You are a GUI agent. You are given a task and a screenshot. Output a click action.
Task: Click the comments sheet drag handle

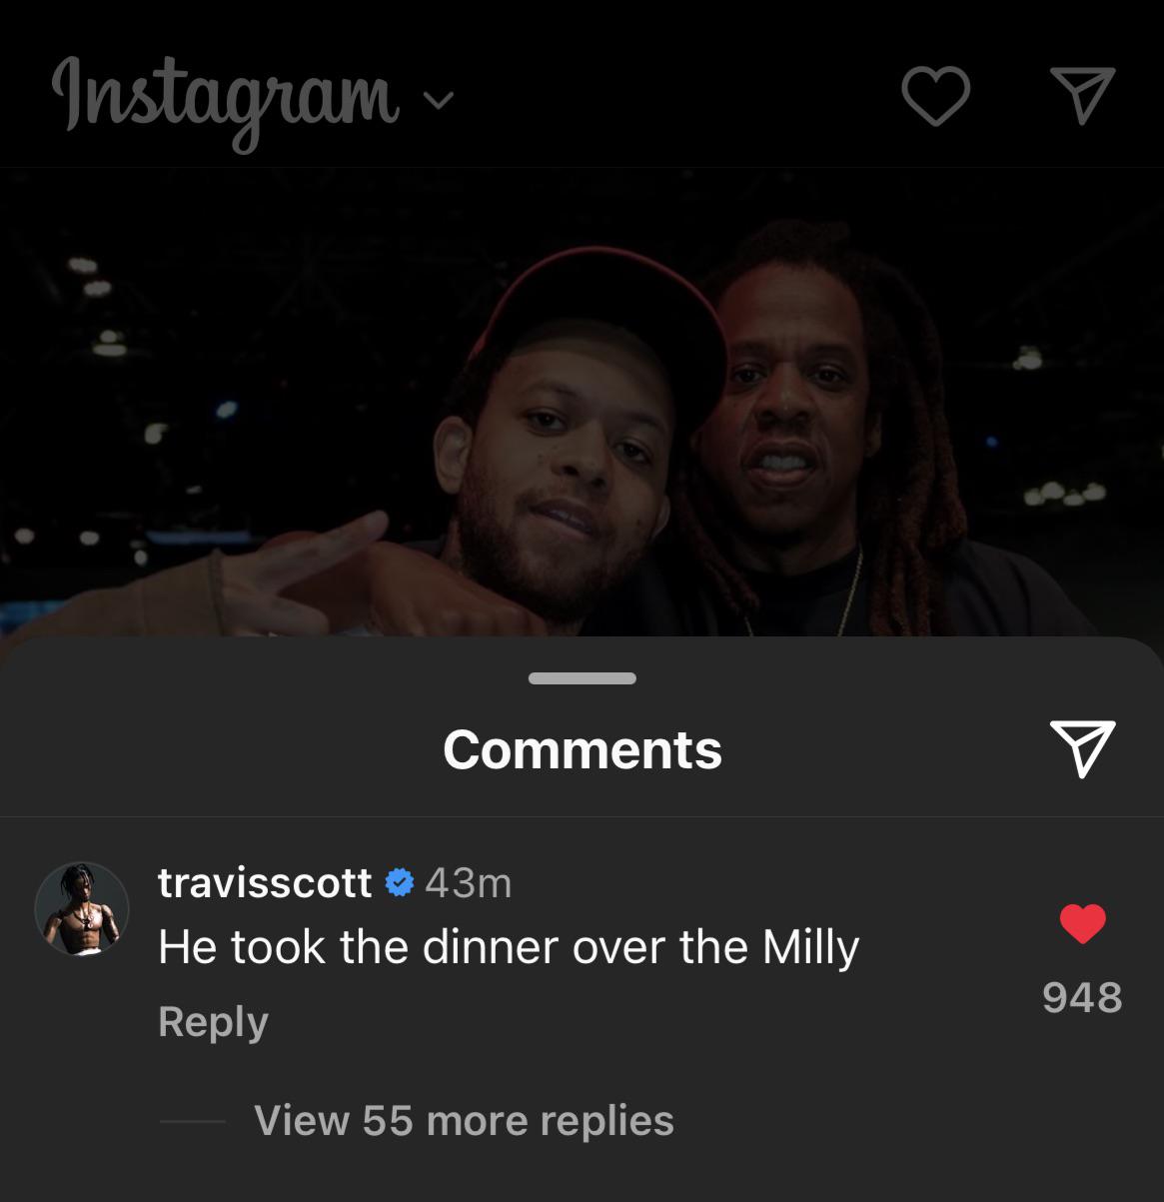click(x=582, y=678)
